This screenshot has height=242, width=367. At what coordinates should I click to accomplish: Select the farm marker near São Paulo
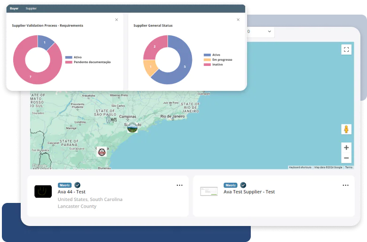coord(132,128)
